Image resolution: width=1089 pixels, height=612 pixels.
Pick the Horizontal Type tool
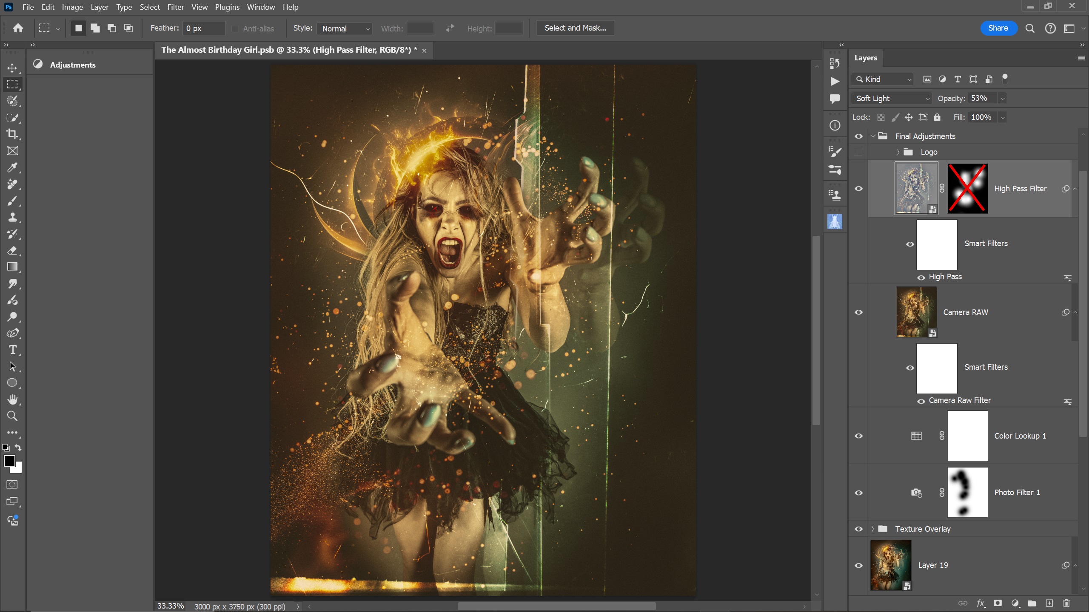[x=12, y=350]
